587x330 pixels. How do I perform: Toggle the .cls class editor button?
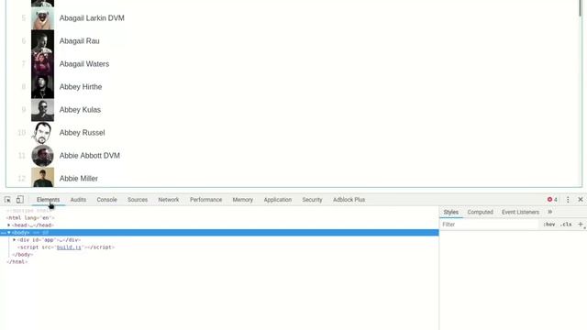[x=566, y=225]
